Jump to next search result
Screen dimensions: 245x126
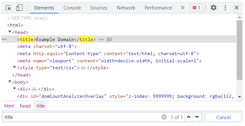tap(197, 117)
